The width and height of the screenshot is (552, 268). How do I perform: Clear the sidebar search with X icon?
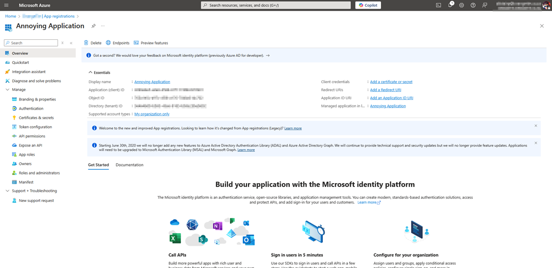pos(62,43)
